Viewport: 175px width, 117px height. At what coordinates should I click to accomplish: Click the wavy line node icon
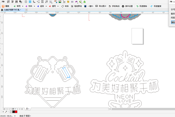(34, 2)
